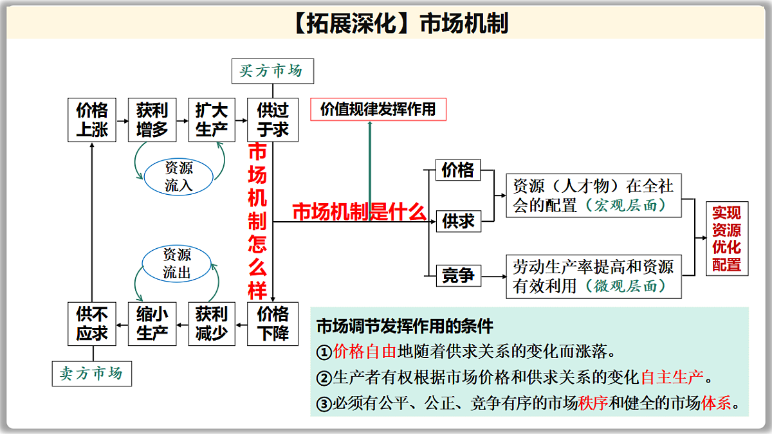Click the heading 市场调节发挥作用的条件

click(x=405, y=327)
